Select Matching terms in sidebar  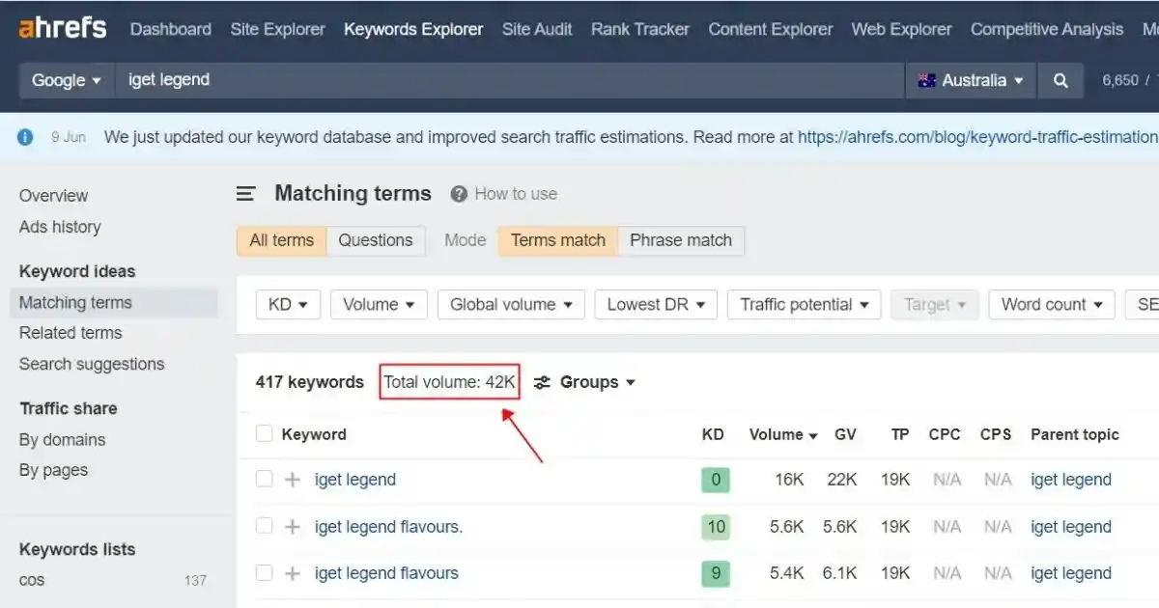click(115, 303)
